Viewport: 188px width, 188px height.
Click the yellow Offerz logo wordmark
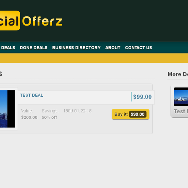coord(42,21)
